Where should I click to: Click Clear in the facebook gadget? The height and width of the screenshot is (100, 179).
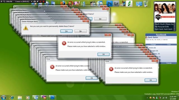point(169,44)
